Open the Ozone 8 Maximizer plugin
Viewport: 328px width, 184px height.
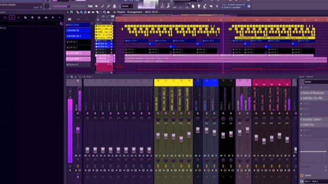click(x=314, y=93)
